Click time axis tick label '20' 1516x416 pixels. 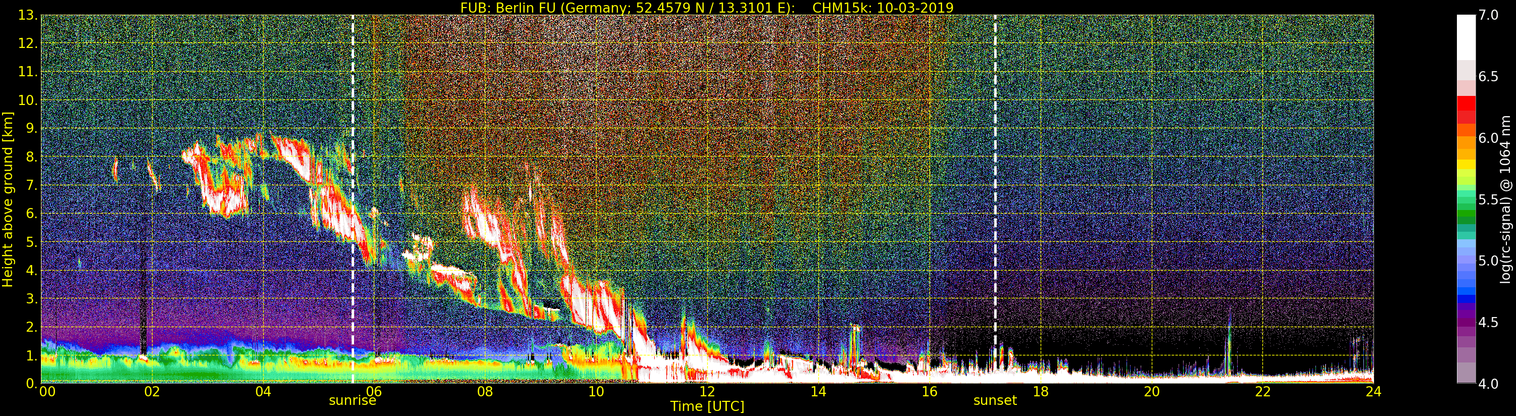tap(1152, 392)
